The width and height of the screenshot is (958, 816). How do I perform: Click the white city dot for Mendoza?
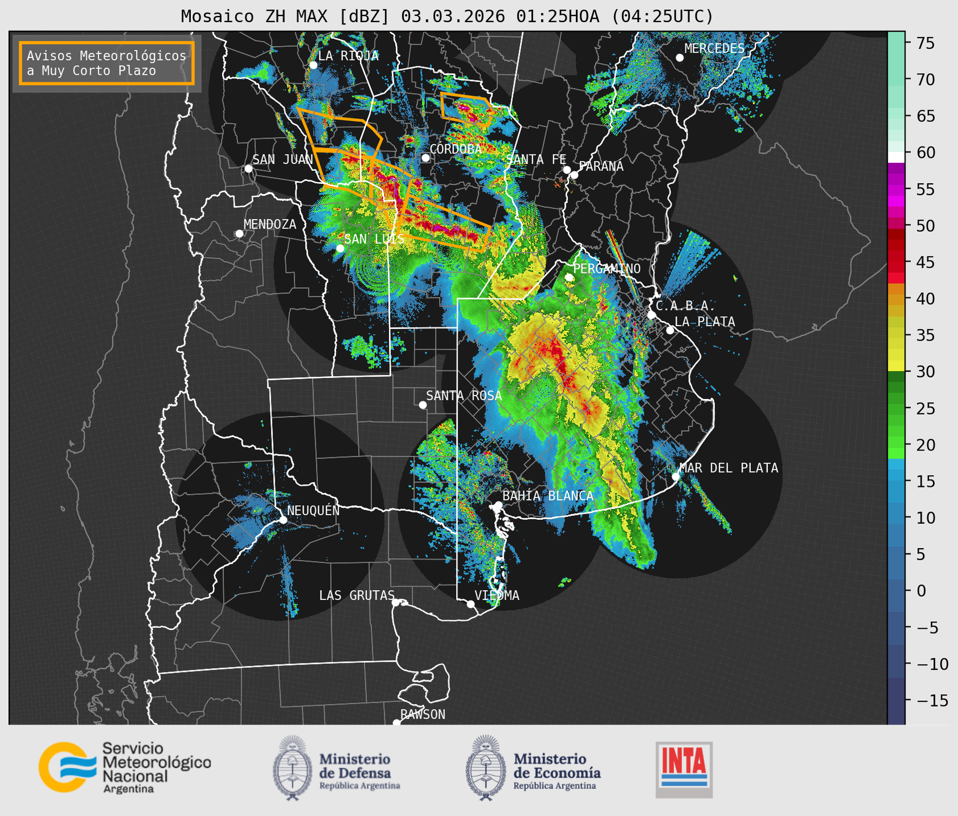(239, 234)
